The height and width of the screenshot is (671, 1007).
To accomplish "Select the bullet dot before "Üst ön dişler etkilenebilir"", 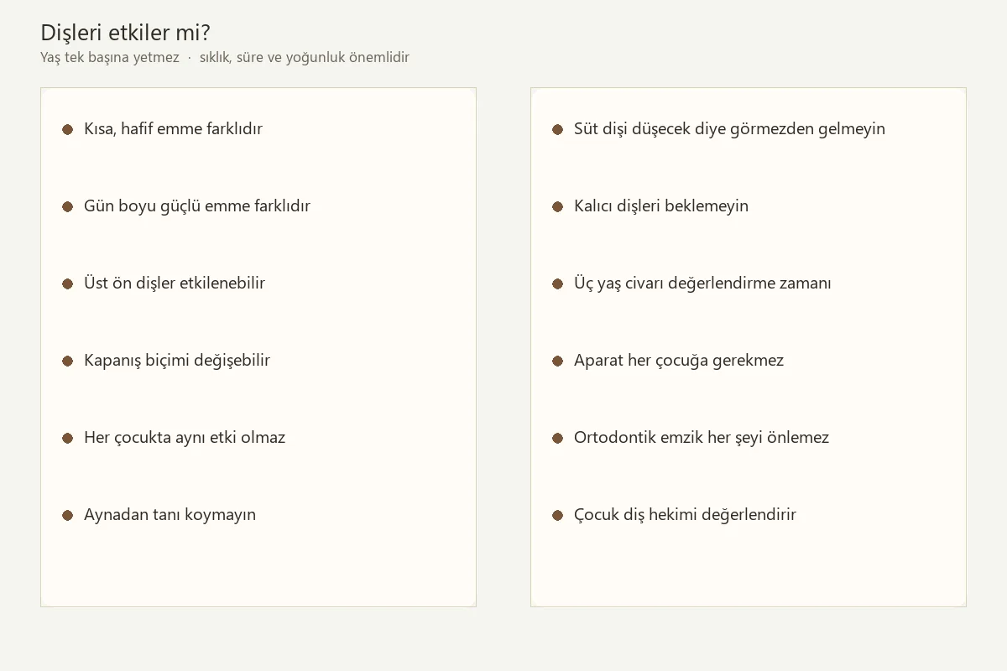I will click(68, 283).
